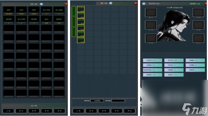Click first bottom nav button in skills panel
208x116 pixels.
click(78, 111)
